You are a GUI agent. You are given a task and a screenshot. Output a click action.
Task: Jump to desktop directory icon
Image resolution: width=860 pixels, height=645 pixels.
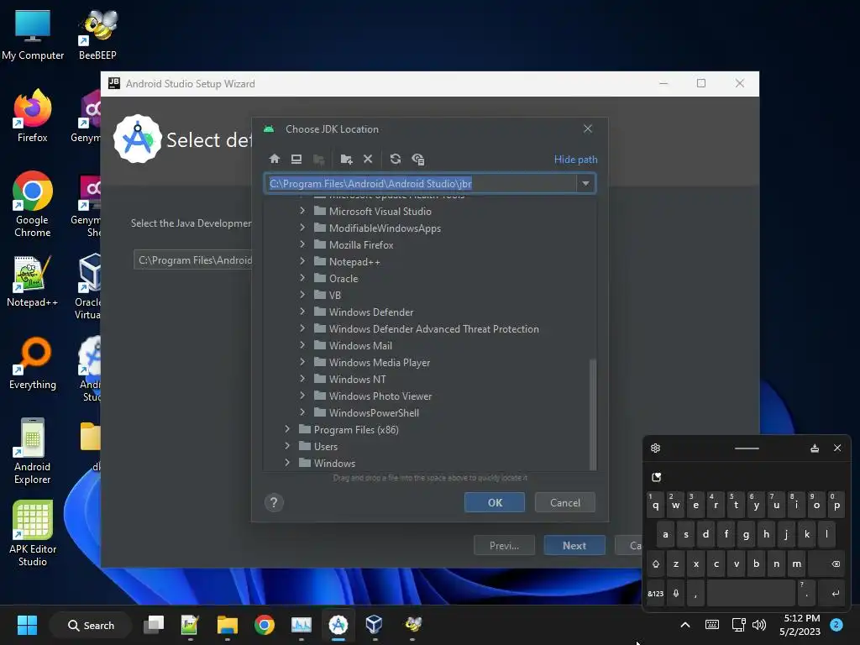point(296,159)
